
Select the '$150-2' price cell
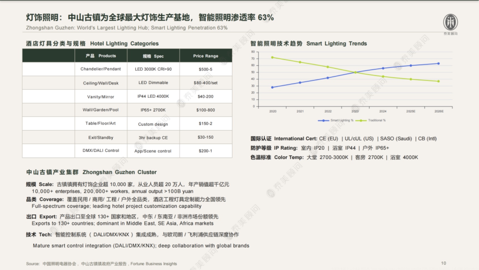tap(205, 124)
